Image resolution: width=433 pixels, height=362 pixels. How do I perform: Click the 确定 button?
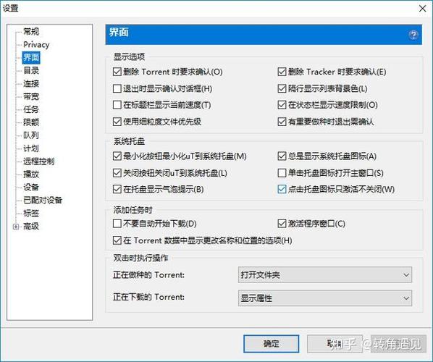272,344
